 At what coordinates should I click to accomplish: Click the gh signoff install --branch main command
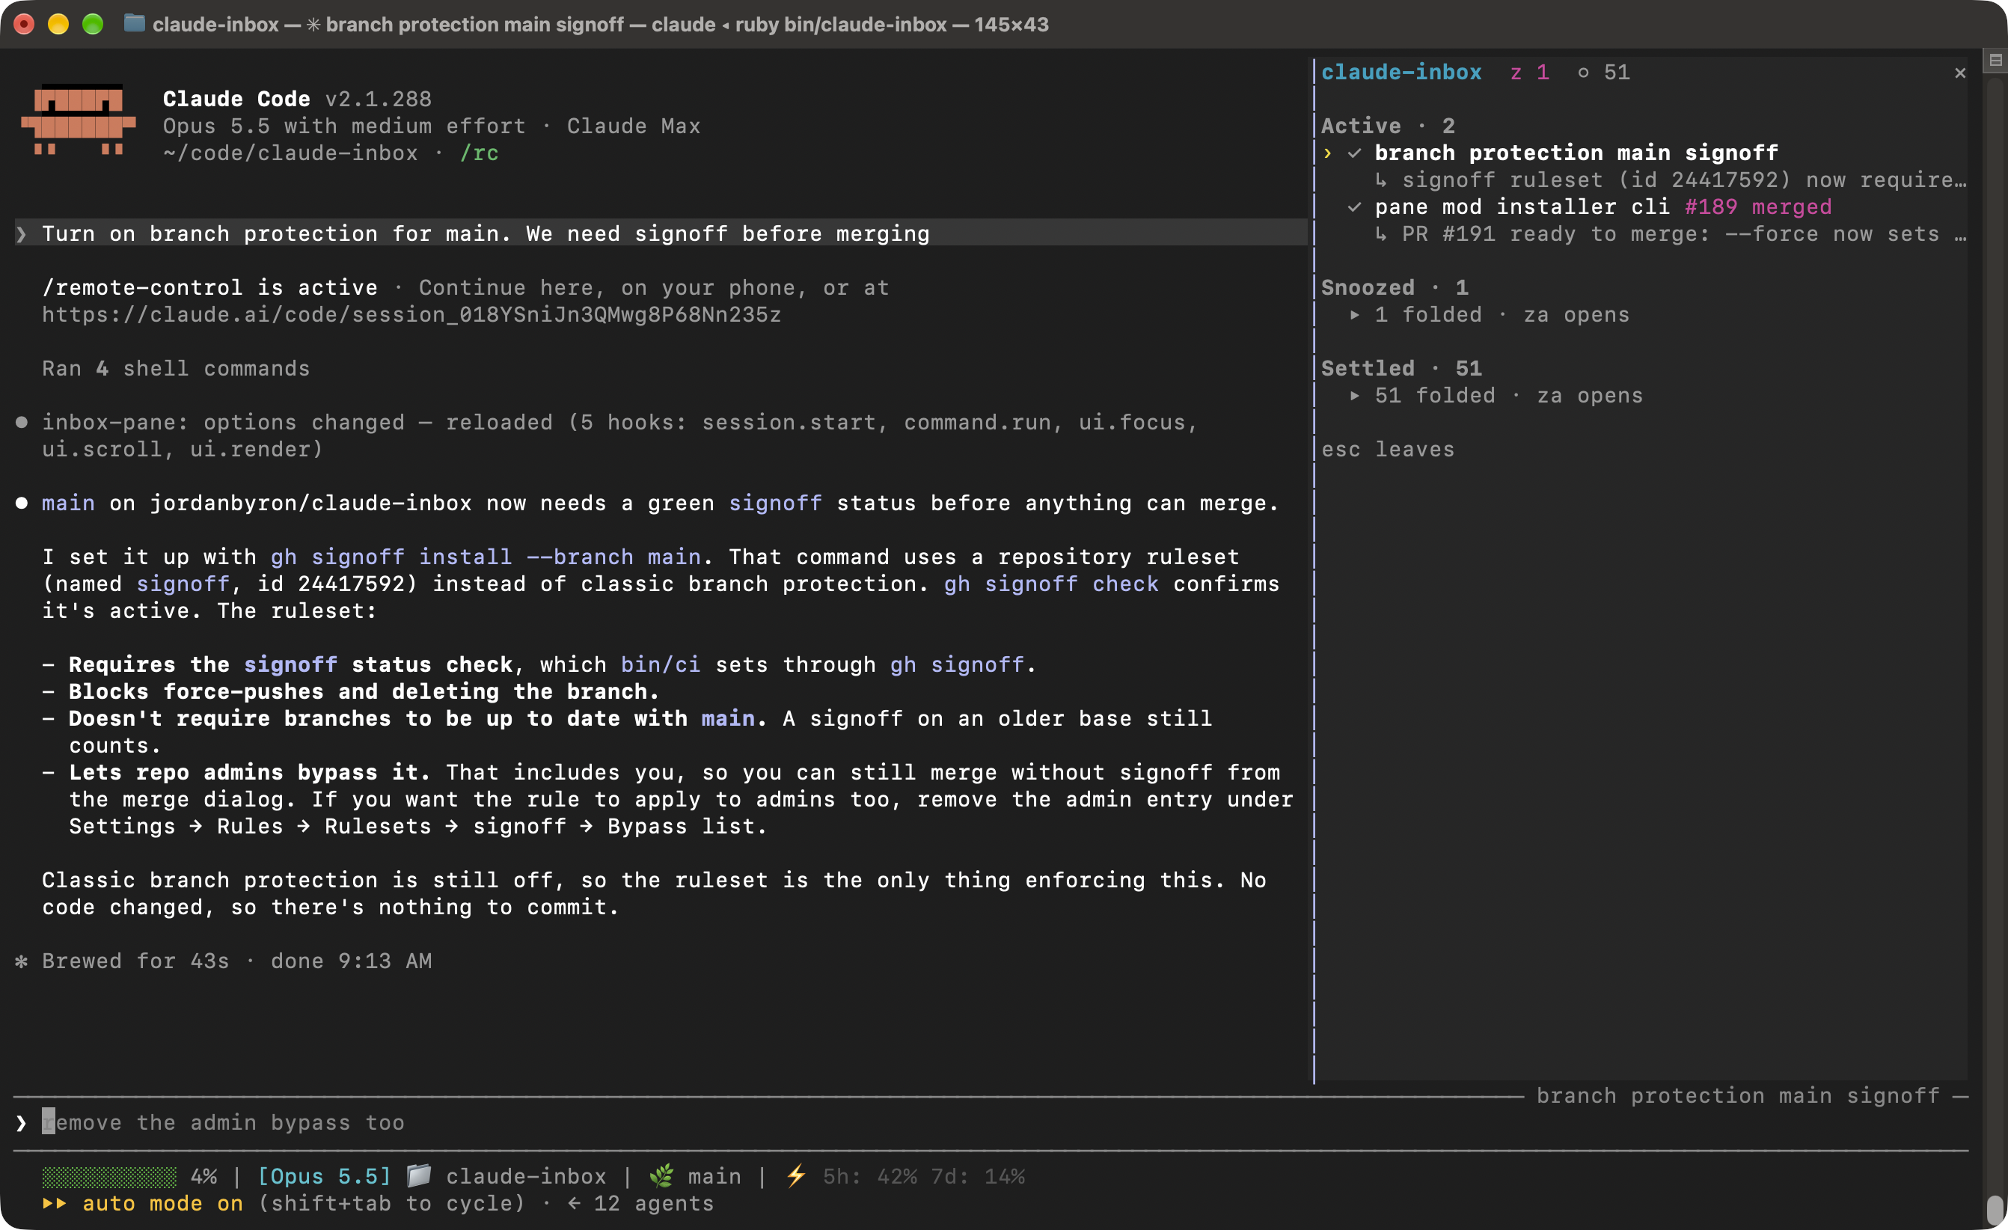(x=486, y=557)
